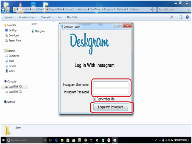Screen dimensions: 192x144
Task: Go back with Explorer back arrow
Action: 3,10
